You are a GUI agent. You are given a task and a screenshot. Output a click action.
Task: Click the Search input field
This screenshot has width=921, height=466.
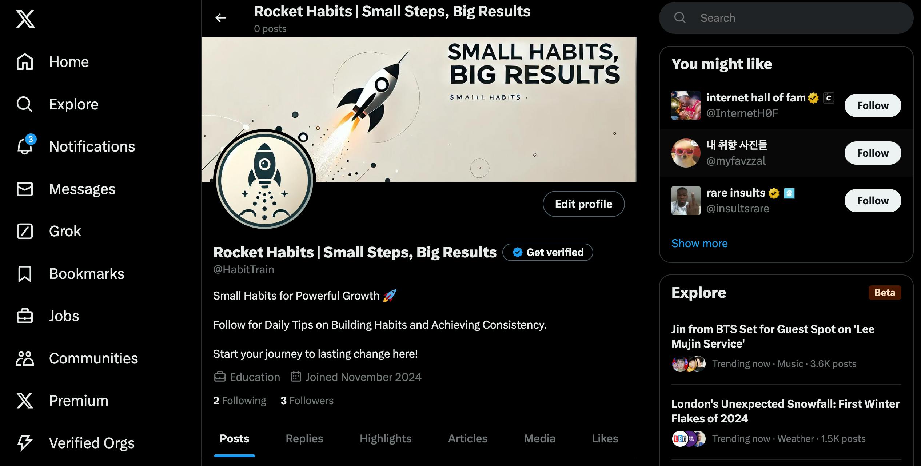click(x=786, y=18)
